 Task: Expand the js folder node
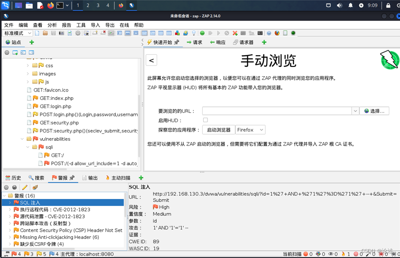pos(28,82)
